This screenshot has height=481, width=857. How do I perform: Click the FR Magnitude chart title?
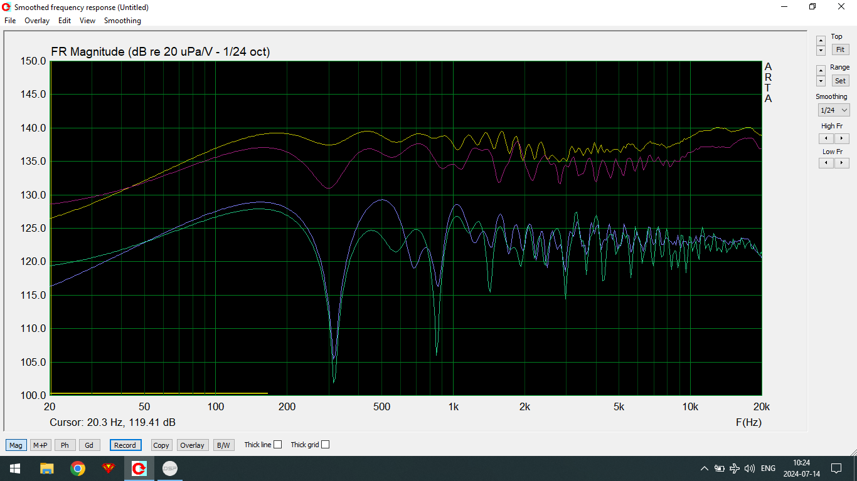click(161, 52)
